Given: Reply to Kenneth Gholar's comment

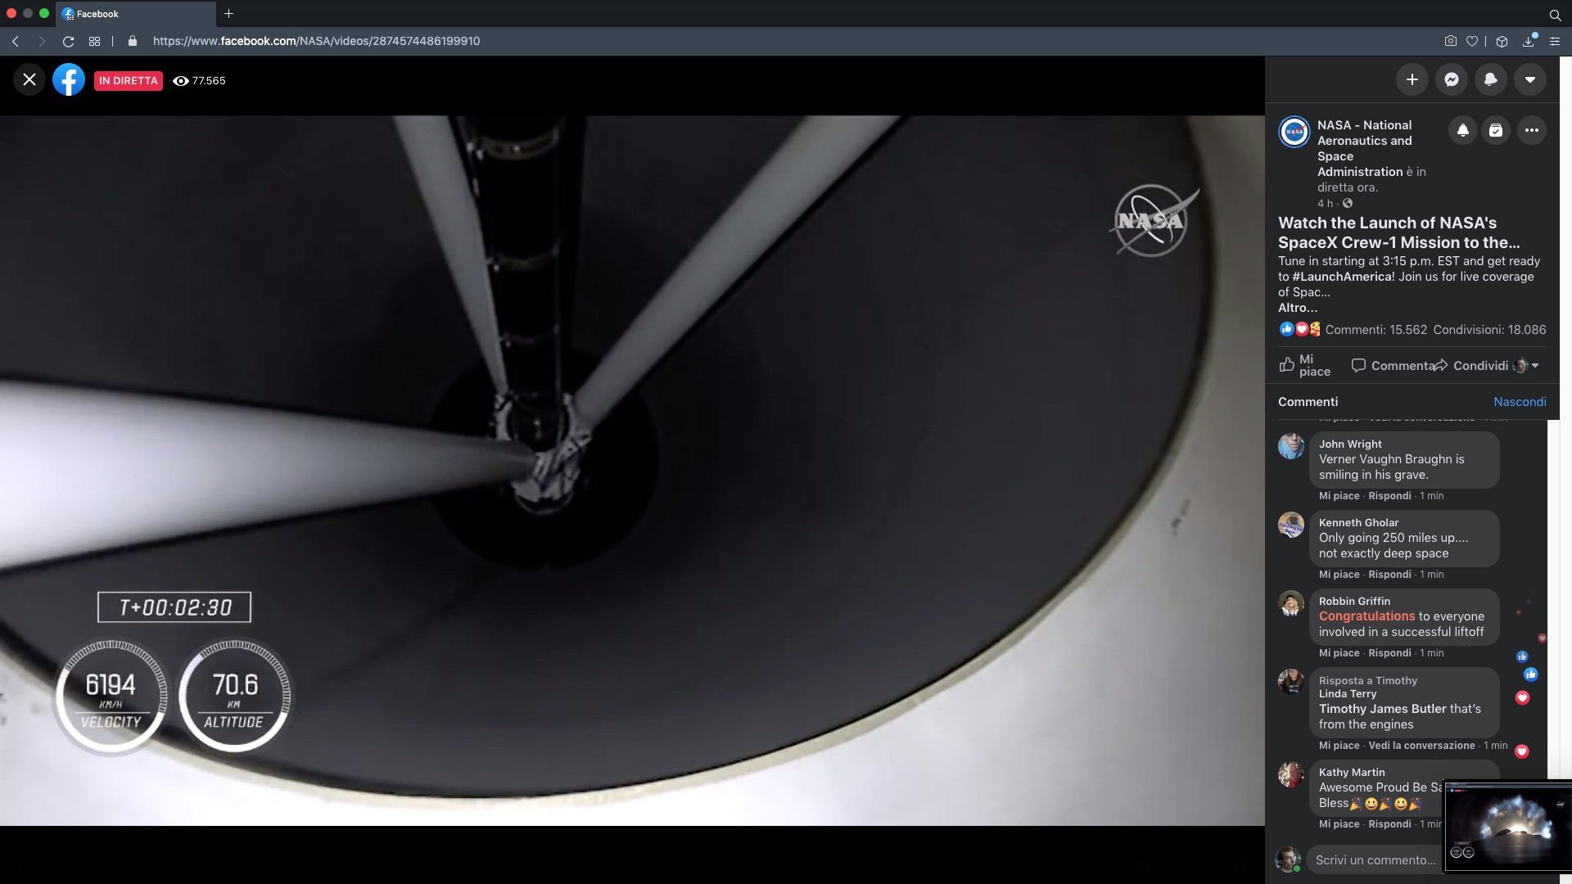Looking at the screenshot, I should click(x=1389, y=575).
